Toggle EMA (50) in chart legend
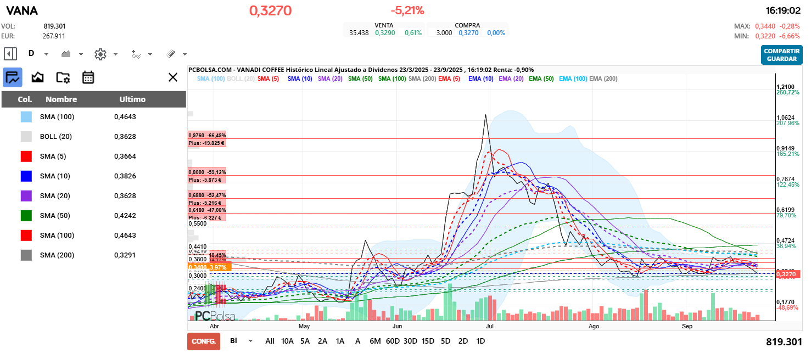The image size is (811, 353). (x=541, y=79)
